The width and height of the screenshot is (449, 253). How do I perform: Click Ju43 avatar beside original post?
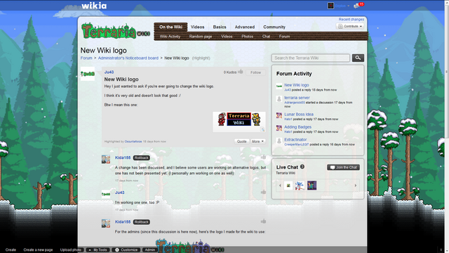(88, 74)
